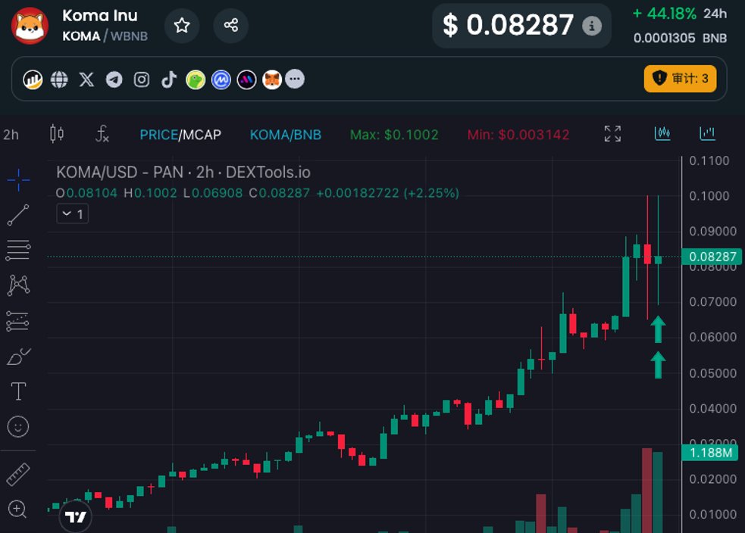The height and width of the screenshot is (533, 745).
Task: Activate the zoom in tool
Action: pyautogui.click(x=17, y=510)
